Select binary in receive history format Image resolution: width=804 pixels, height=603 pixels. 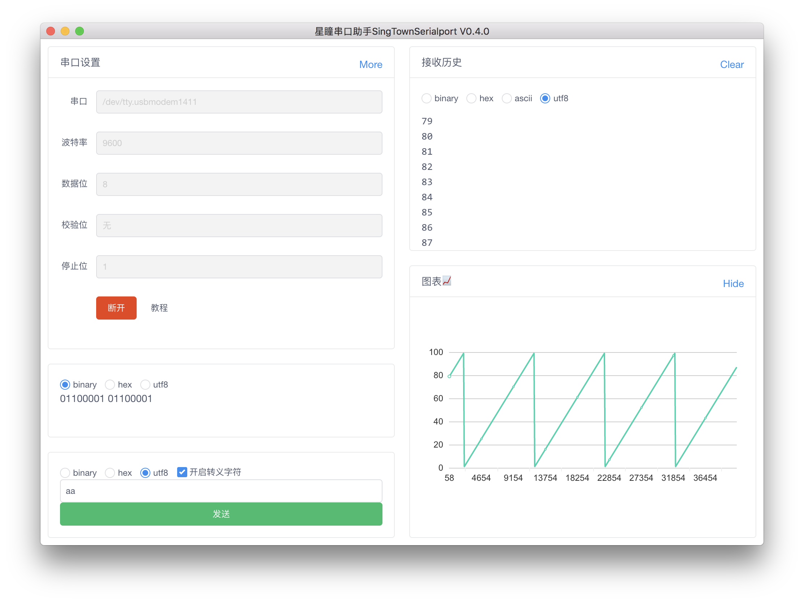pyautogui.click(x=426, y=98)
